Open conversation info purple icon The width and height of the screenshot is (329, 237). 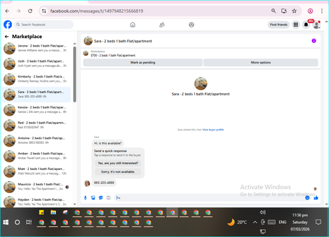pos(314,41)
